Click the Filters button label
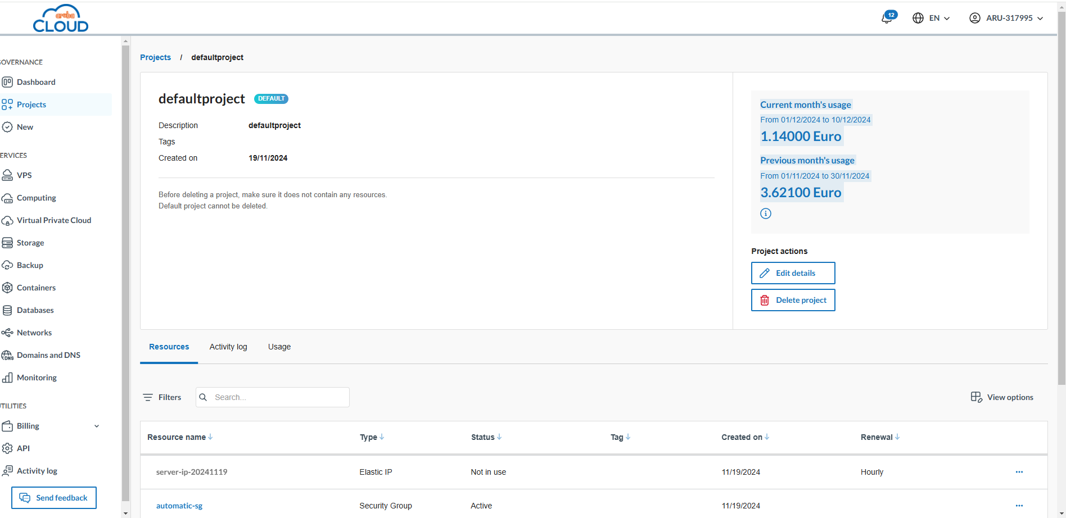1066x518 pixels. (x=170, y=397)
